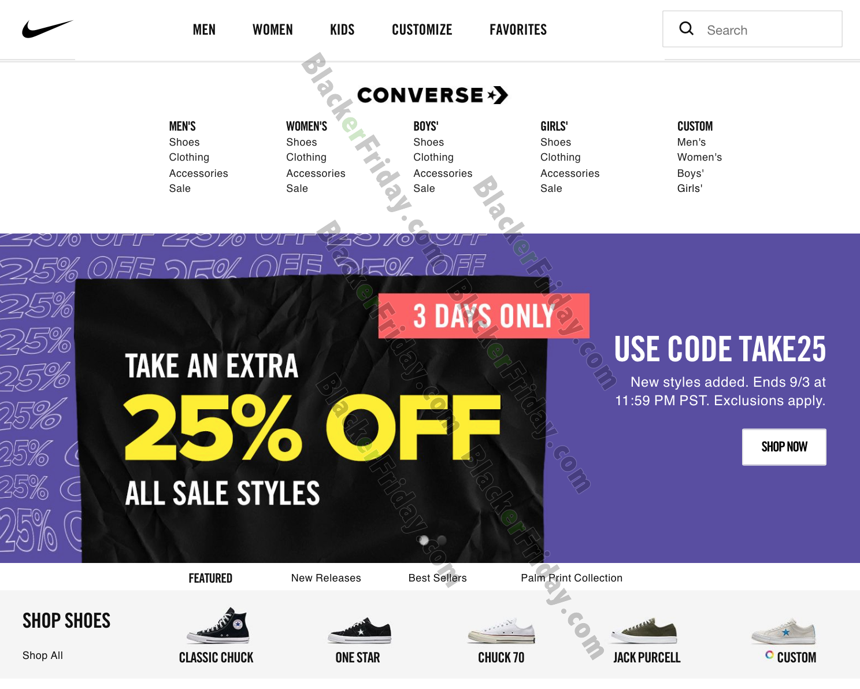
Task: Pick the olive Jack Purcell shoe image
Action: (x=644, y=631)
